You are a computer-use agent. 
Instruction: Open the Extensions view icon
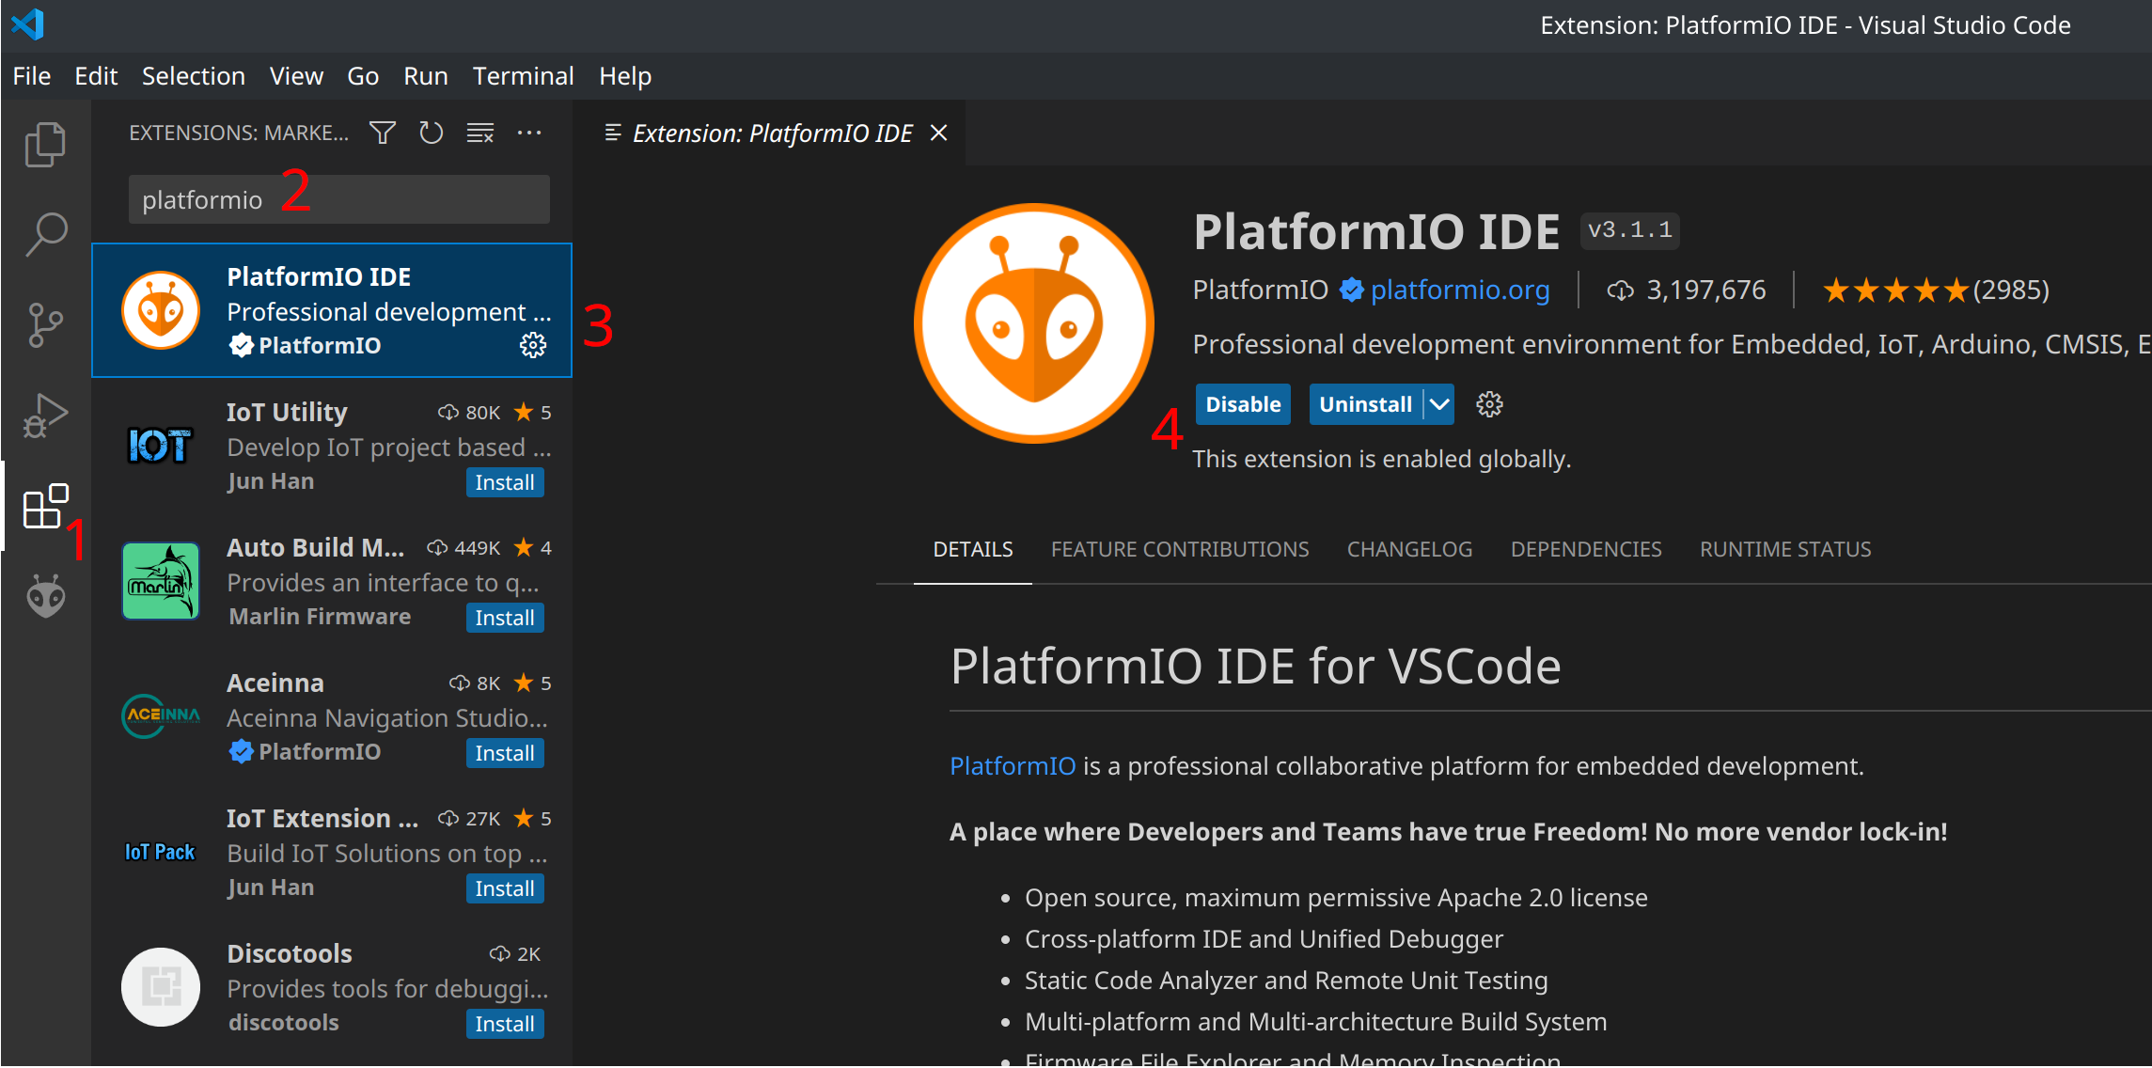(x=45, y=506)
